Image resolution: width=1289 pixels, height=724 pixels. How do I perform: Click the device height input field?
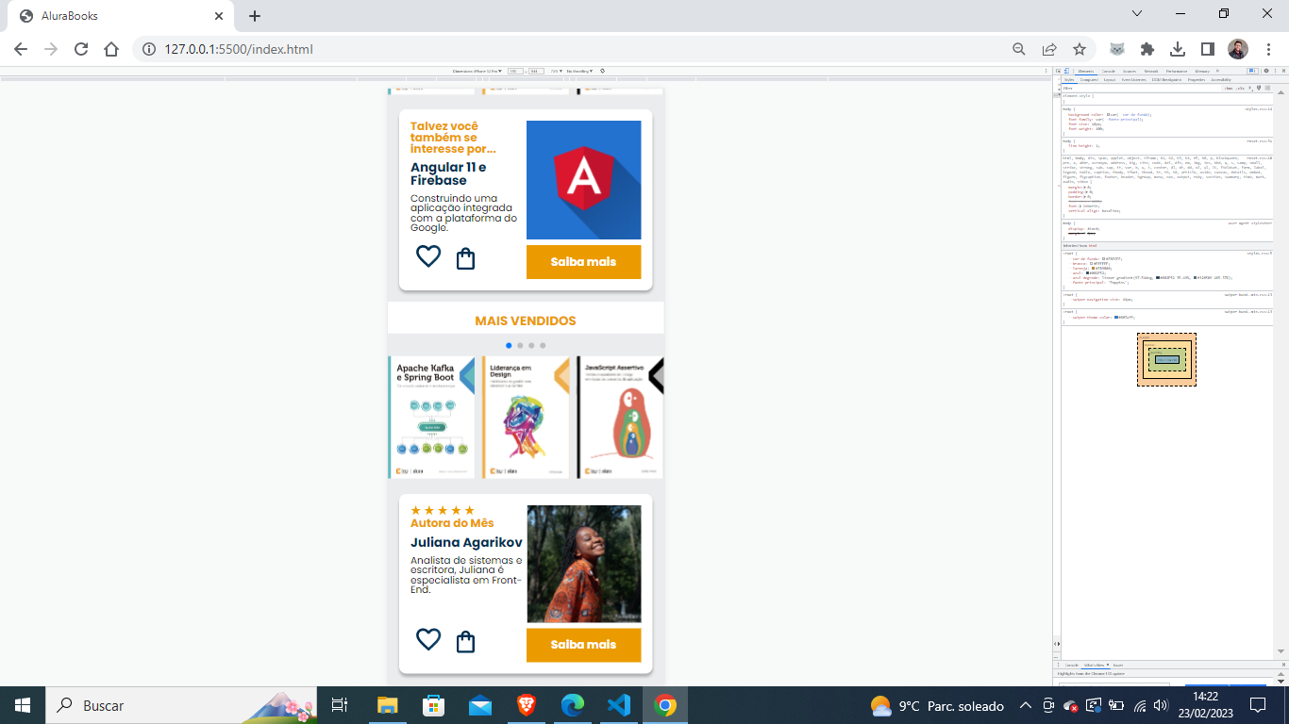[x=536, y=71]
